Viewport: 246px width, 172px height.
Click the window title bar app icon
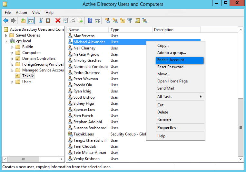[5, 4]
